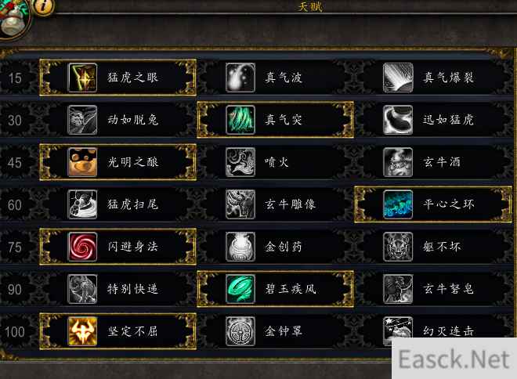Screen dimensions: 517x379
Task: Click the 光明之酿 talent icon
Action: click(82, 162)
